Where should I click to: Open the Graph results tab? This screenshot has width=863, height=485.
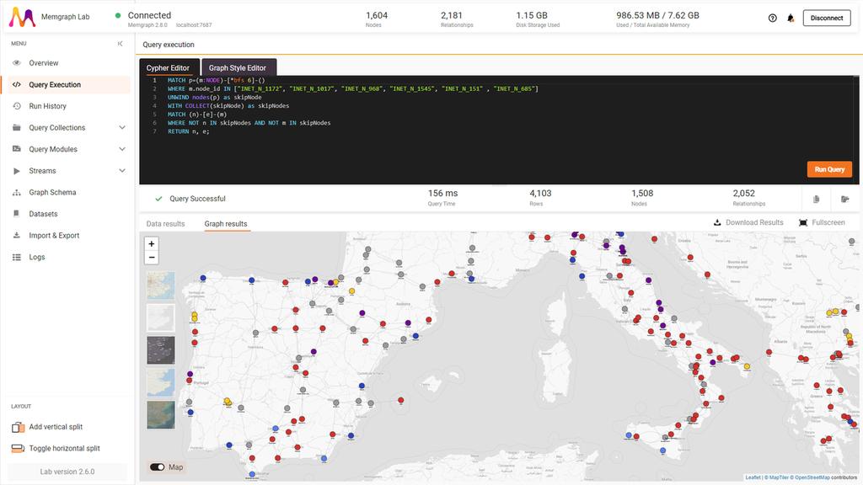[226, 224]
